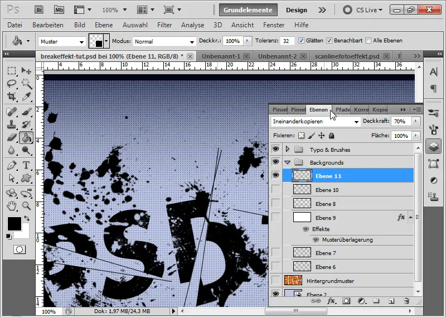Screen dimensions: 446x317
Task: Open the pattern picker arrow
Action: pos(106,41)
